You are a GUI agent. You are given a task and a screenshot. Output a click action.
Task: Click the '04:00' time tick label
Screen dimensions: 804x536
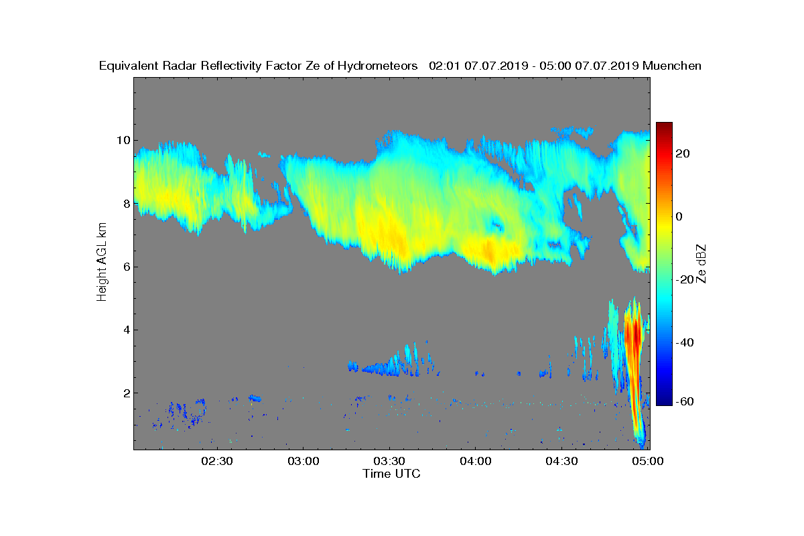tap(476, 462)
